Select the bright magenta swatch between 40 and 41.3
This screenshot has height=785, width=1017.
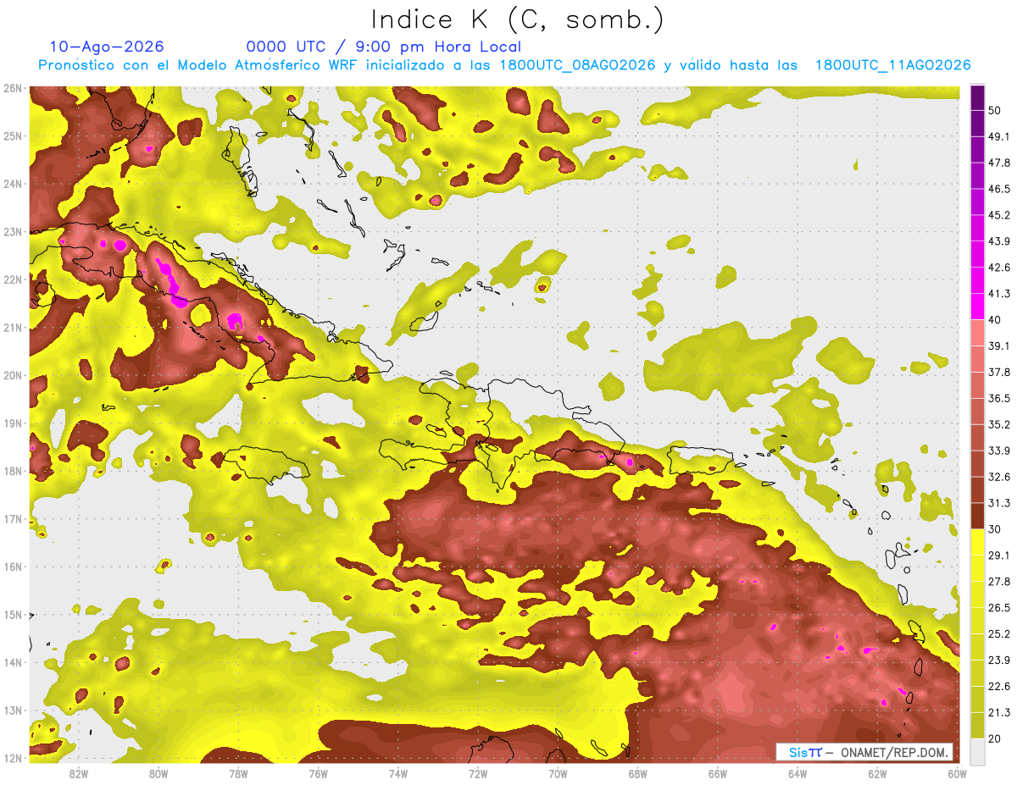tap(977, 307)
